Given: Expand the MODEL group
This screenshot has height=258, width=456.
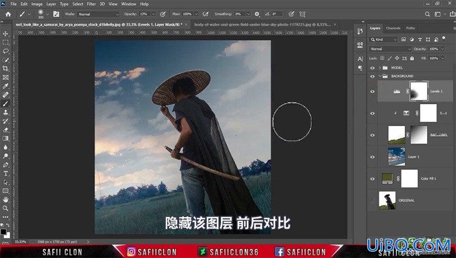Looking at the screenshot, I should [x=380, y=68].
